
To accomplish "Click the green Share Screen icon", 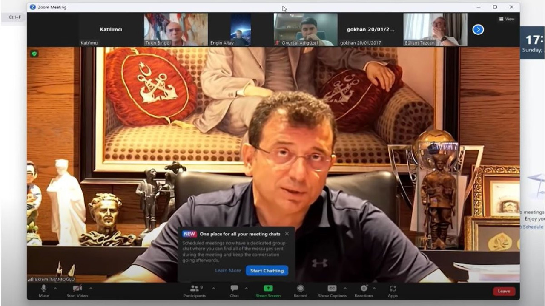I will pyautogui.click(x=268, y=289).
